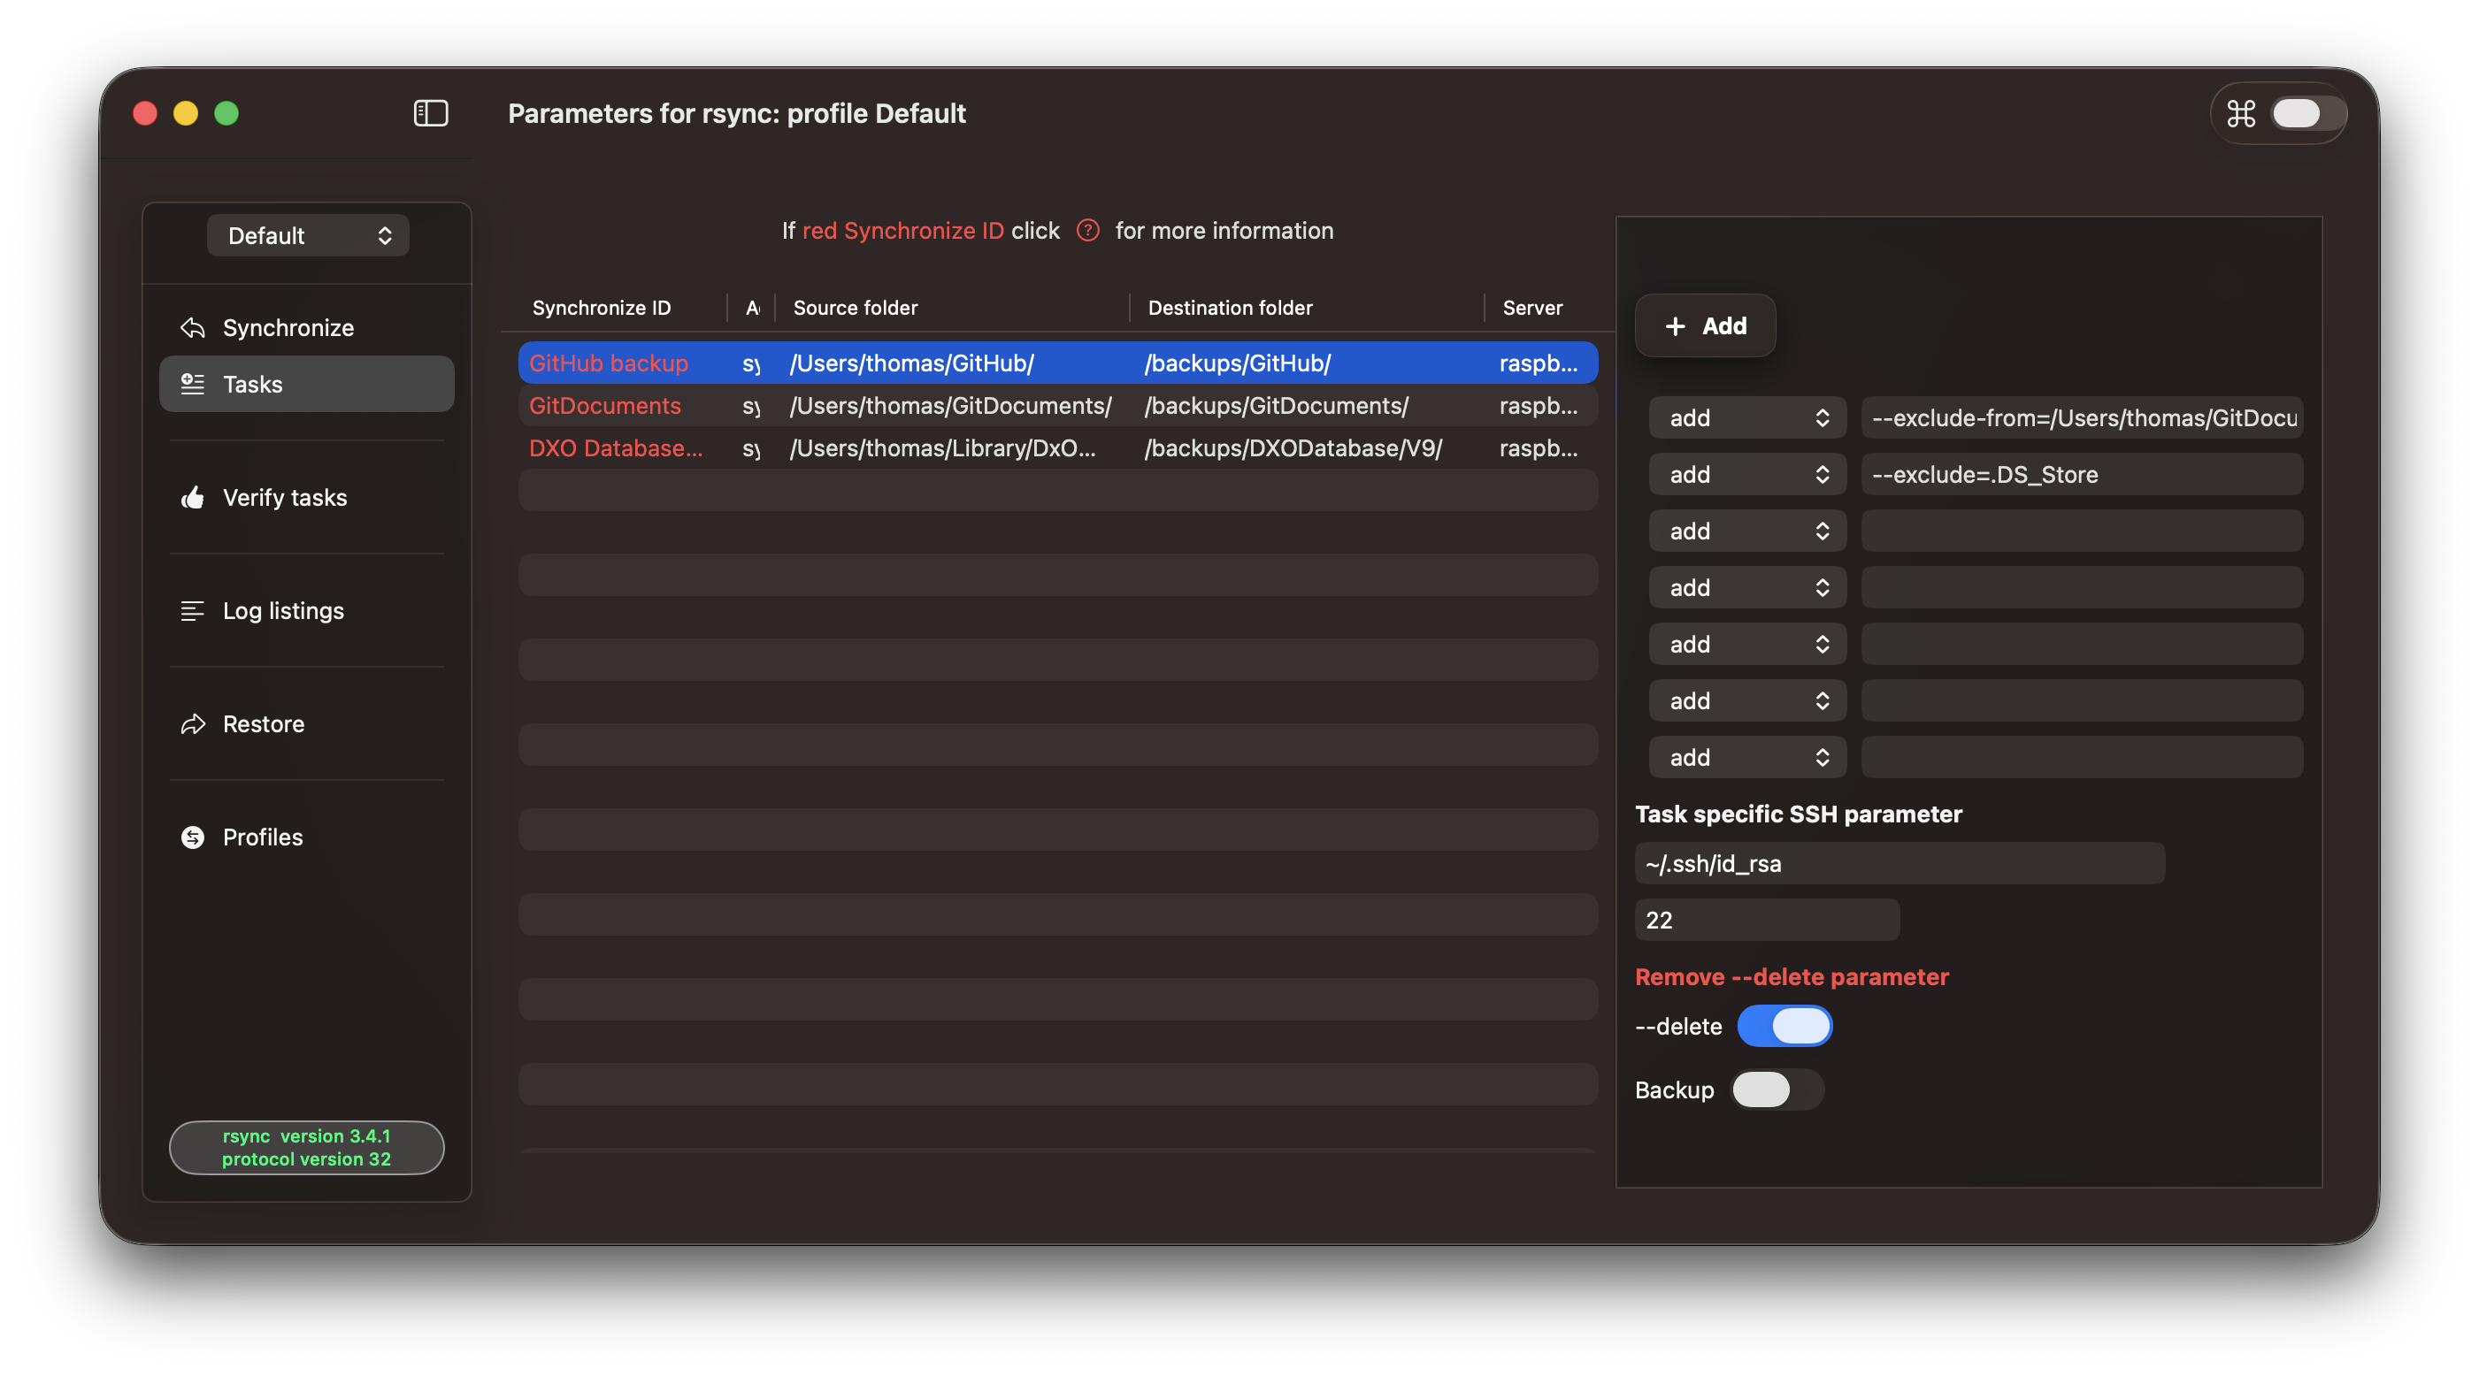Enable the Backup toggle switch
Screen dimensions: 2479x1376
coord(1777,1089)
